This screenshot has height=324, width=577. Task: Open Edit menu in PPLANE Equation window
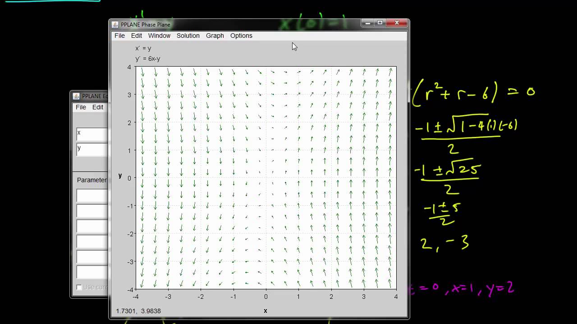tap(98, 107)
